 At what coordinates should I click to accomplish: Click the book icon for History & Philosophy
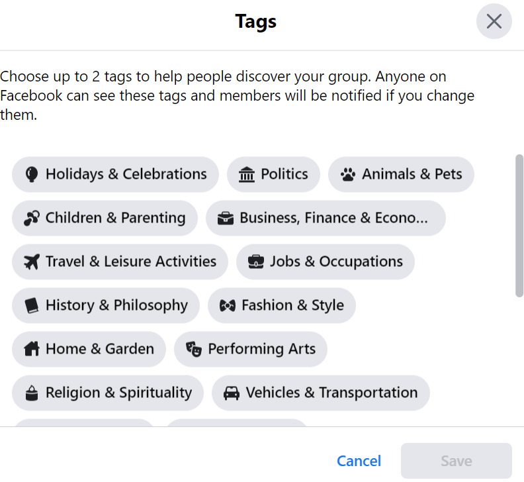[31, 306]
